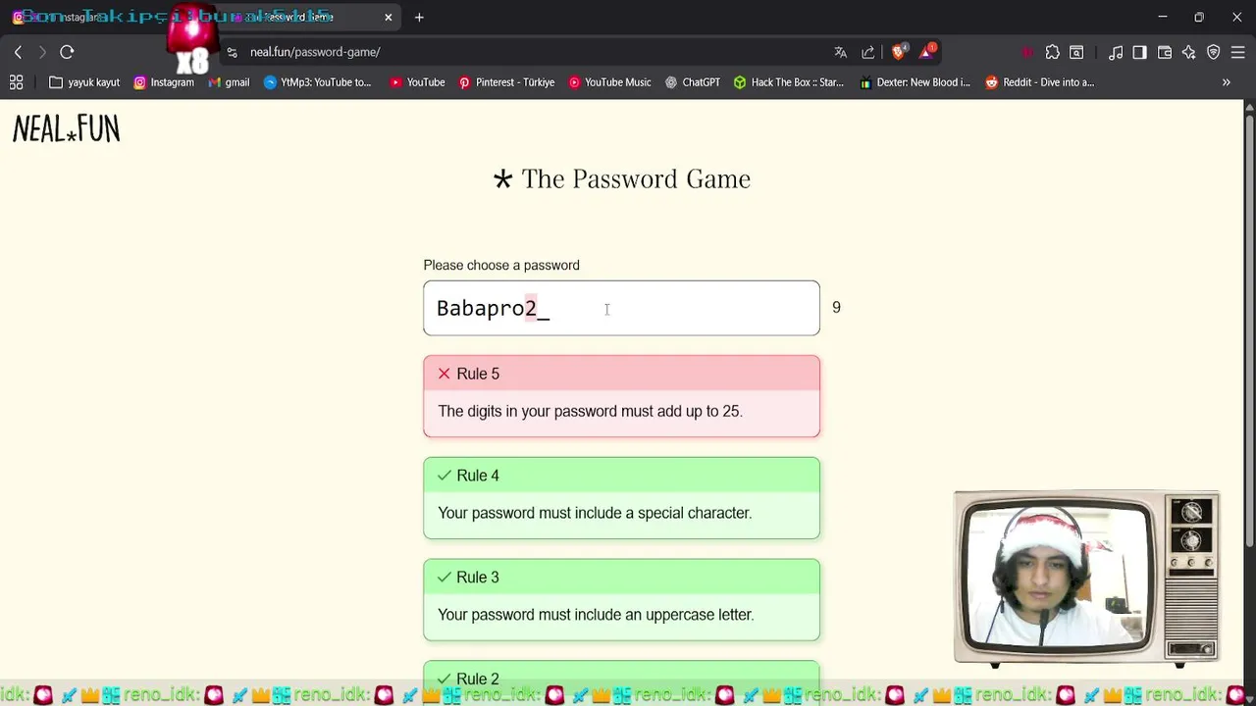This screenshot has width=1256, height=706.
Task: Open the yayuk kayut bookmark folder
Action: 84,82
